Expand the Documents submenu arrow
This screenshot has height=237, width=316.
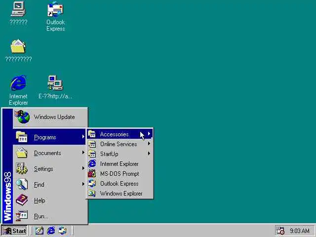pos(83,153)
